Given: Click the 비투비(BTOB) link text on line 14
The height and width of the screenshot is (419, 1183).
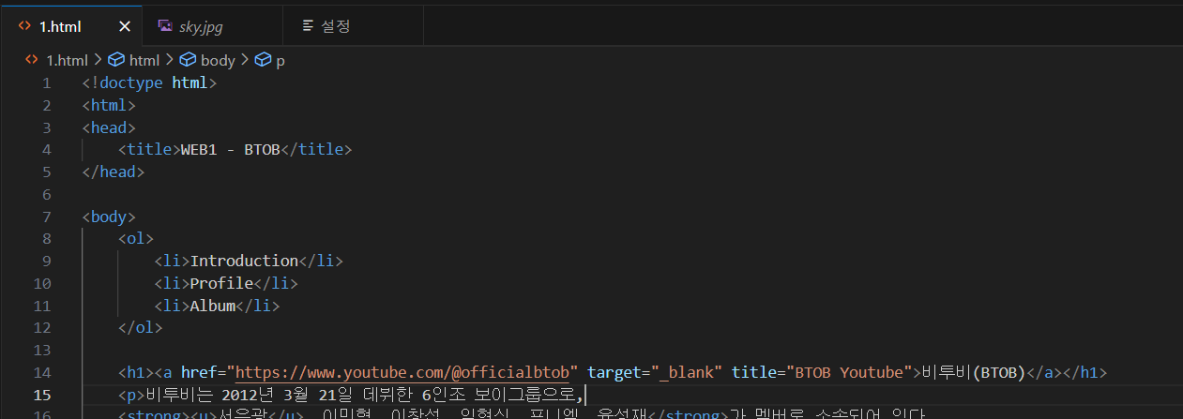Looking at the screenshot, I should [975, 372].
